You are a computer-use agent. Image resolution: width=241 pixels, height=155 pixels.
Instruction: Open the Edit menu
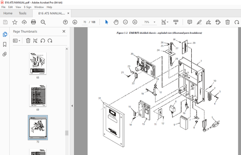[10, 7]
